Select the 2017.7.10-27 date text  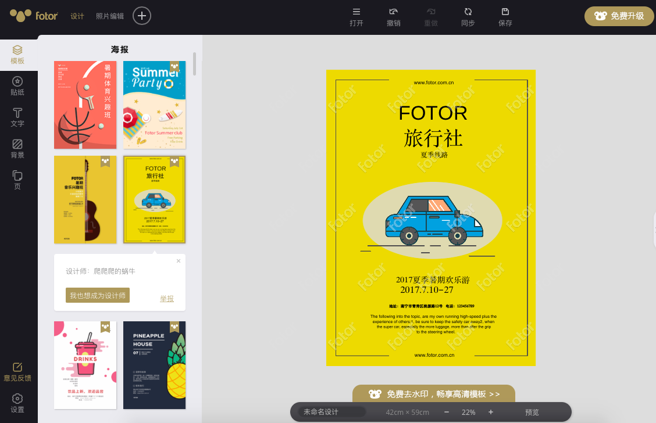click(x=427, y=290)
